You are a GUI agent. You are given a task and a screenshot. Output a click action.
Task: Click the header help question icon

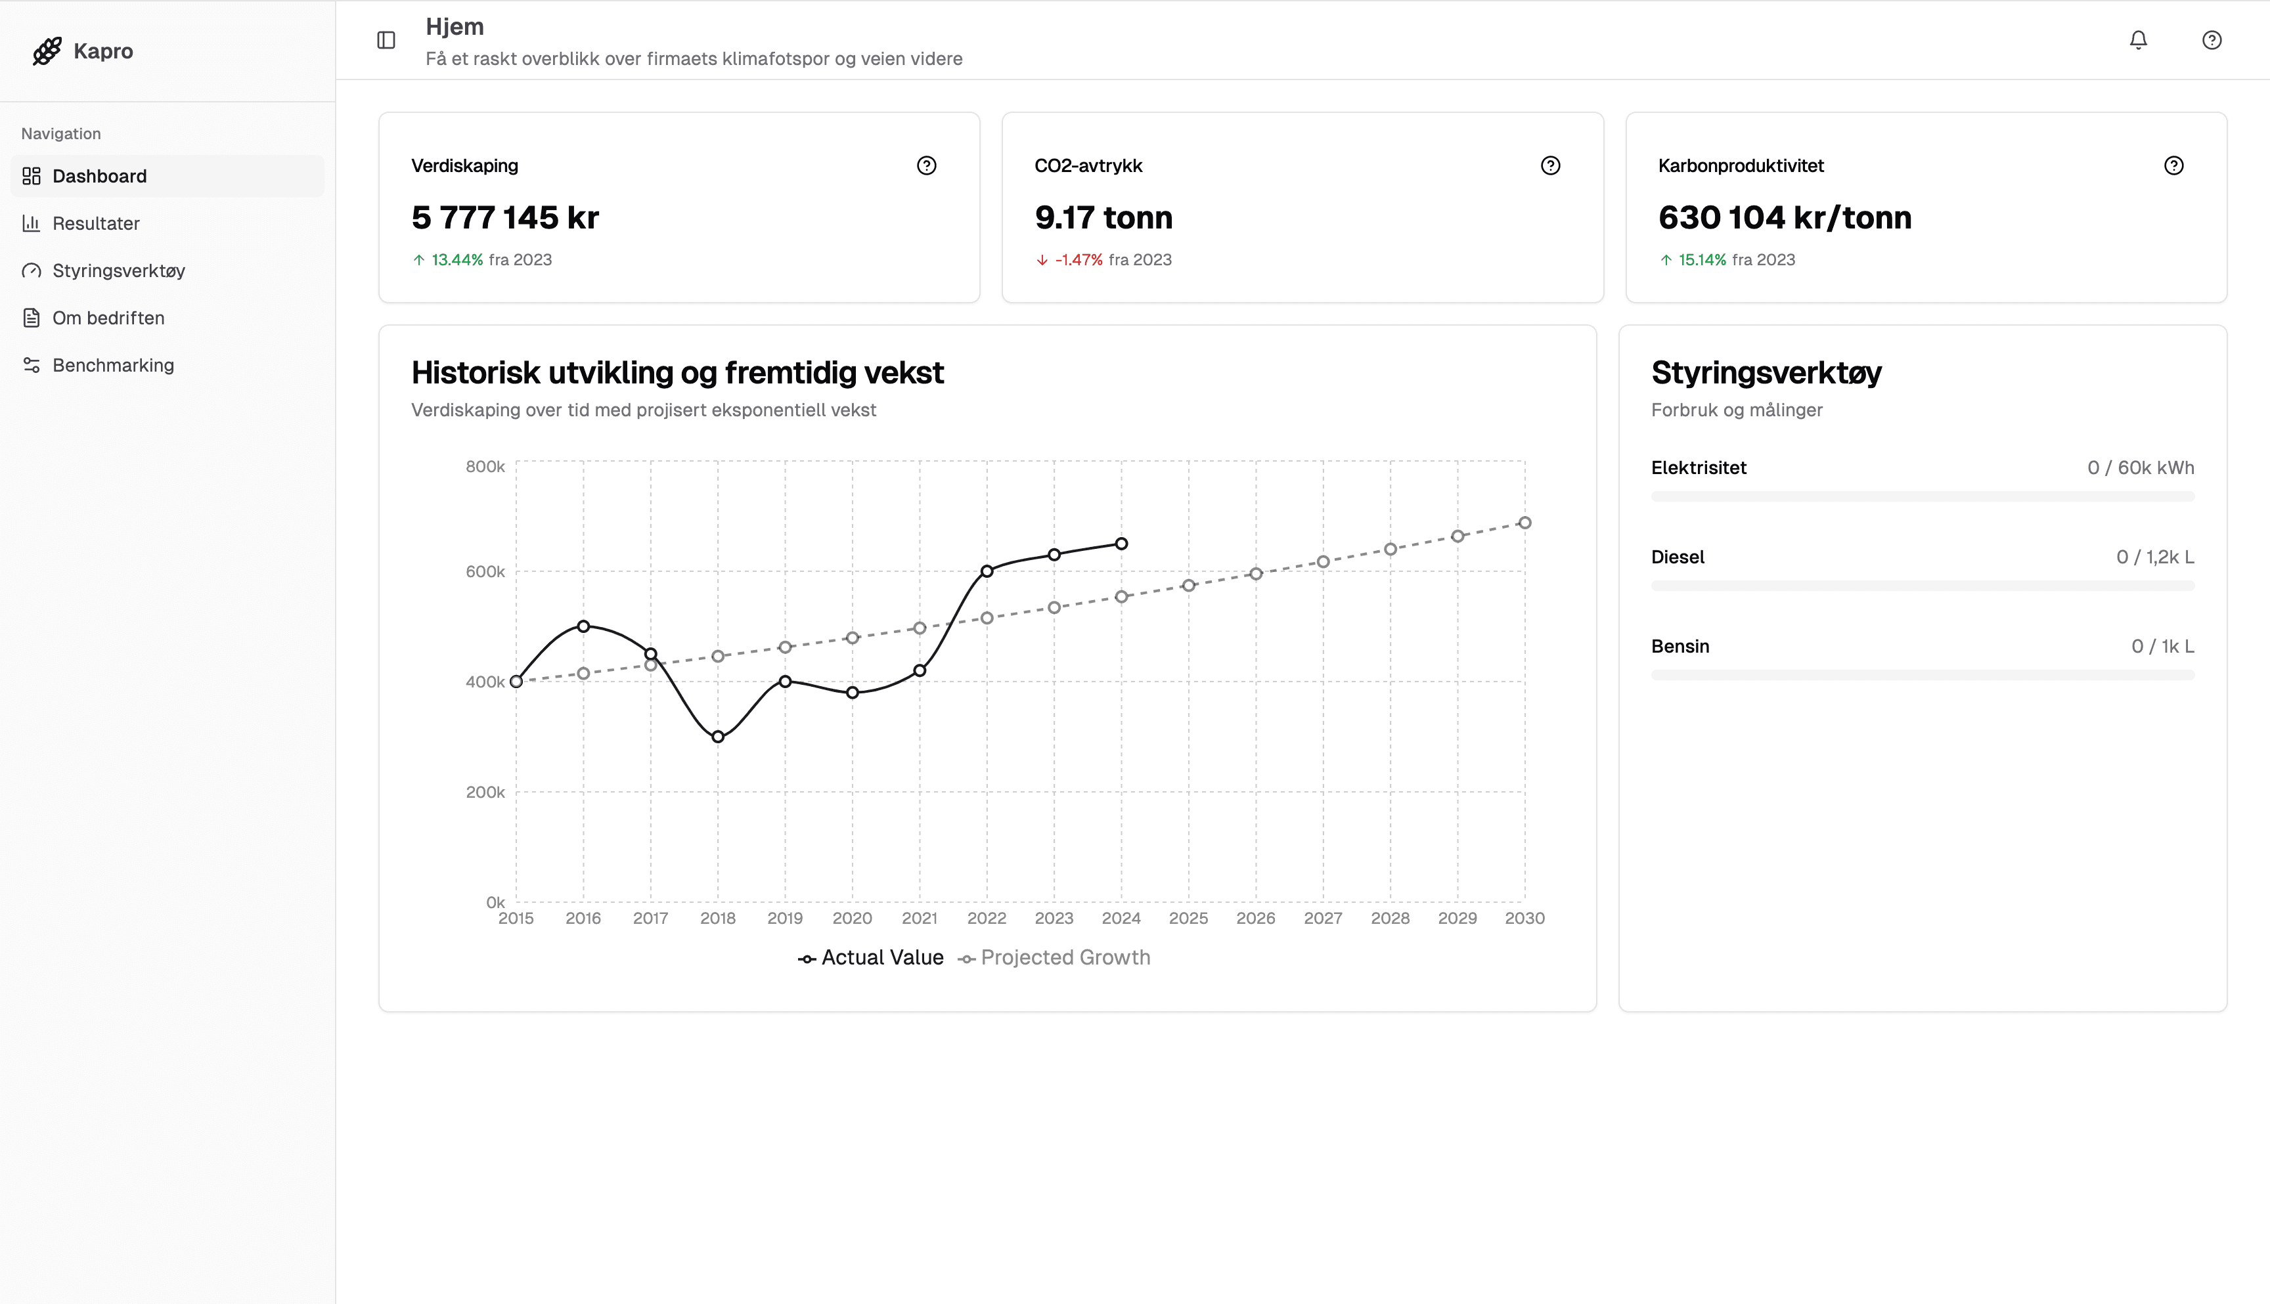pos(2211,40)
